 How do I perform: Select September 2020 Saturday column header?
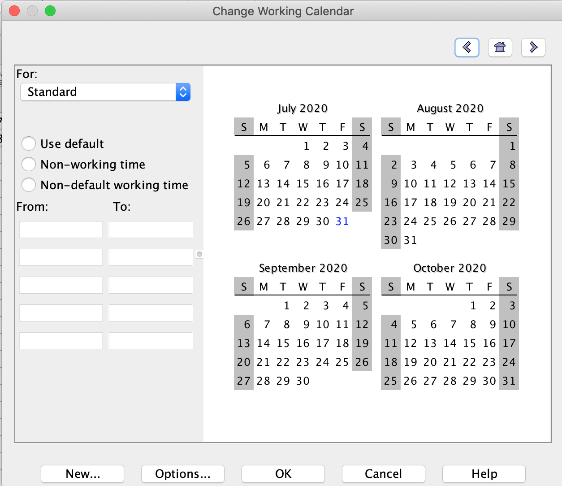click(x=362, y=286)
